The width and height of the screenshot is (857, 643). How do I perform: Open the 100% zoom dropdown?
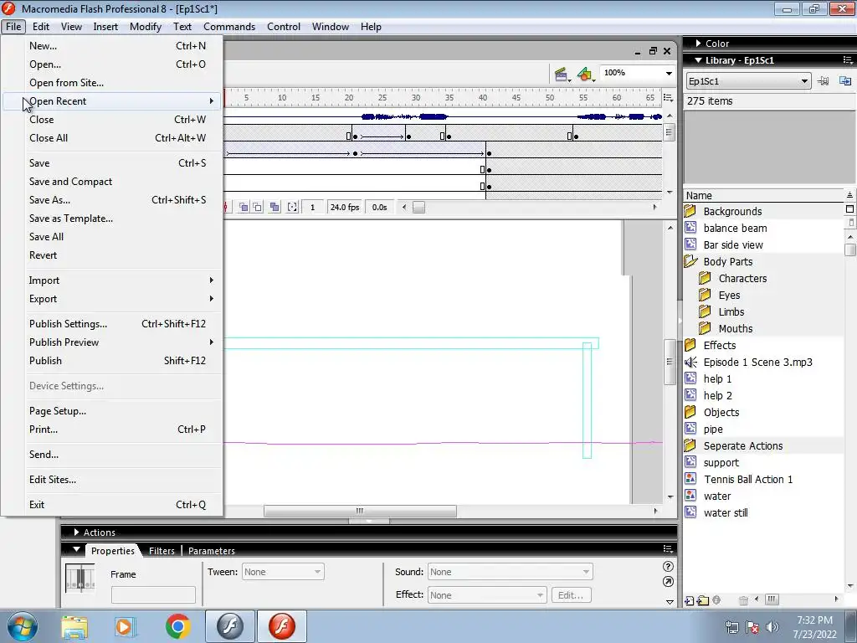pyautogui.click(x=669, y=74)
